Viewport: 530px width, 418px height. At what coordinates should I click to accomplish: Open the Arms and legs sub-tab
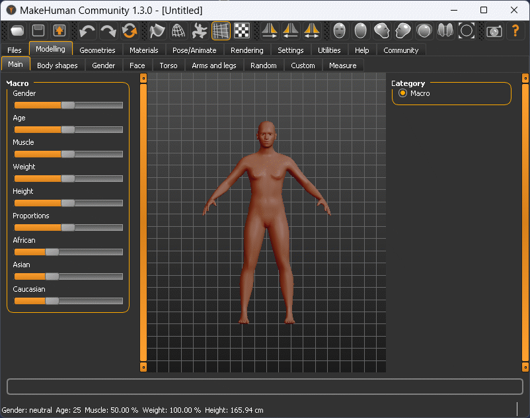pyautogui.click(x=214, y=65)
